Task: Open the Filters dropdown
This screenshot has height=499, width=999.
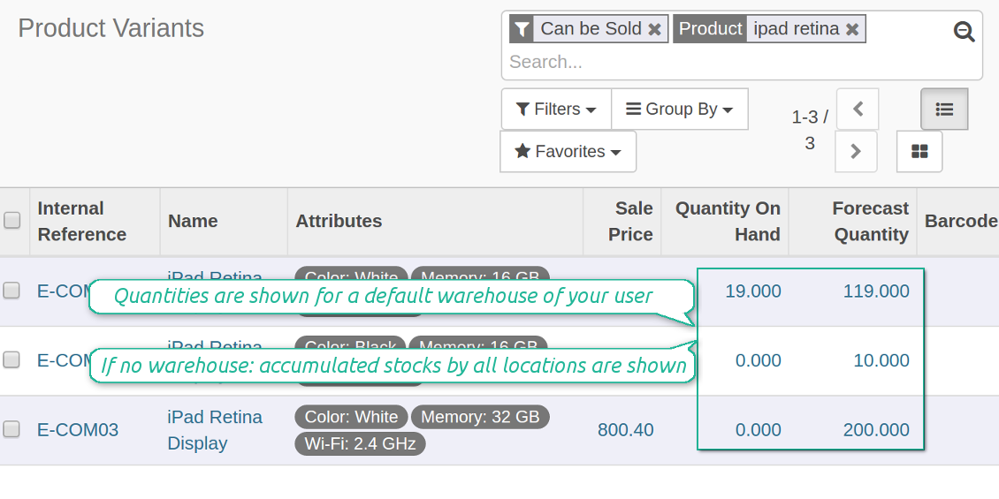Action: point(555,110)
